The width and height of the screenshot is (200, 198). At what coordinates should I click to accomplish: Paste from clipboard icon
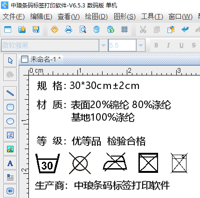coord(171,29)
